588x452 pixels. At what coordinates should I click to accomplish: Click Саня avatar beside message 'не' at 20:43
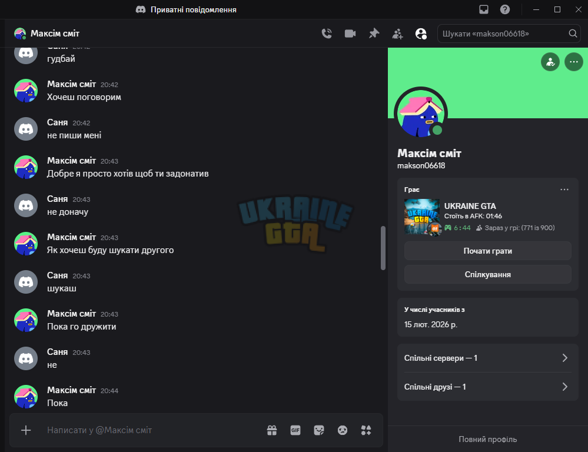coord(26,358)
